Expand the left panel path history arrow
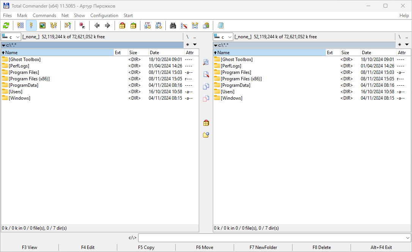Screen dimensions: 412x252 pyautogui.click(x=3, y=45)
